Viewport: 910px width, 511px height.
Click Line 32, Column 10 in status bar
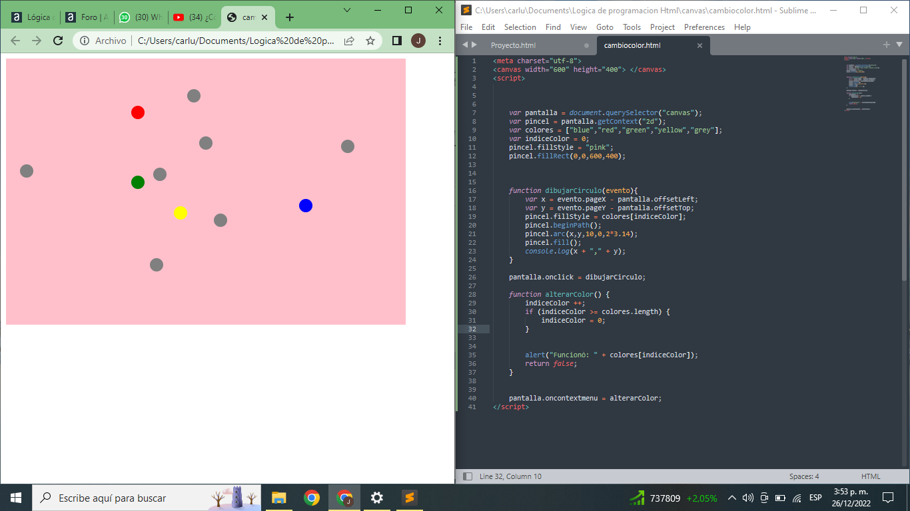(x=510, y=476)
